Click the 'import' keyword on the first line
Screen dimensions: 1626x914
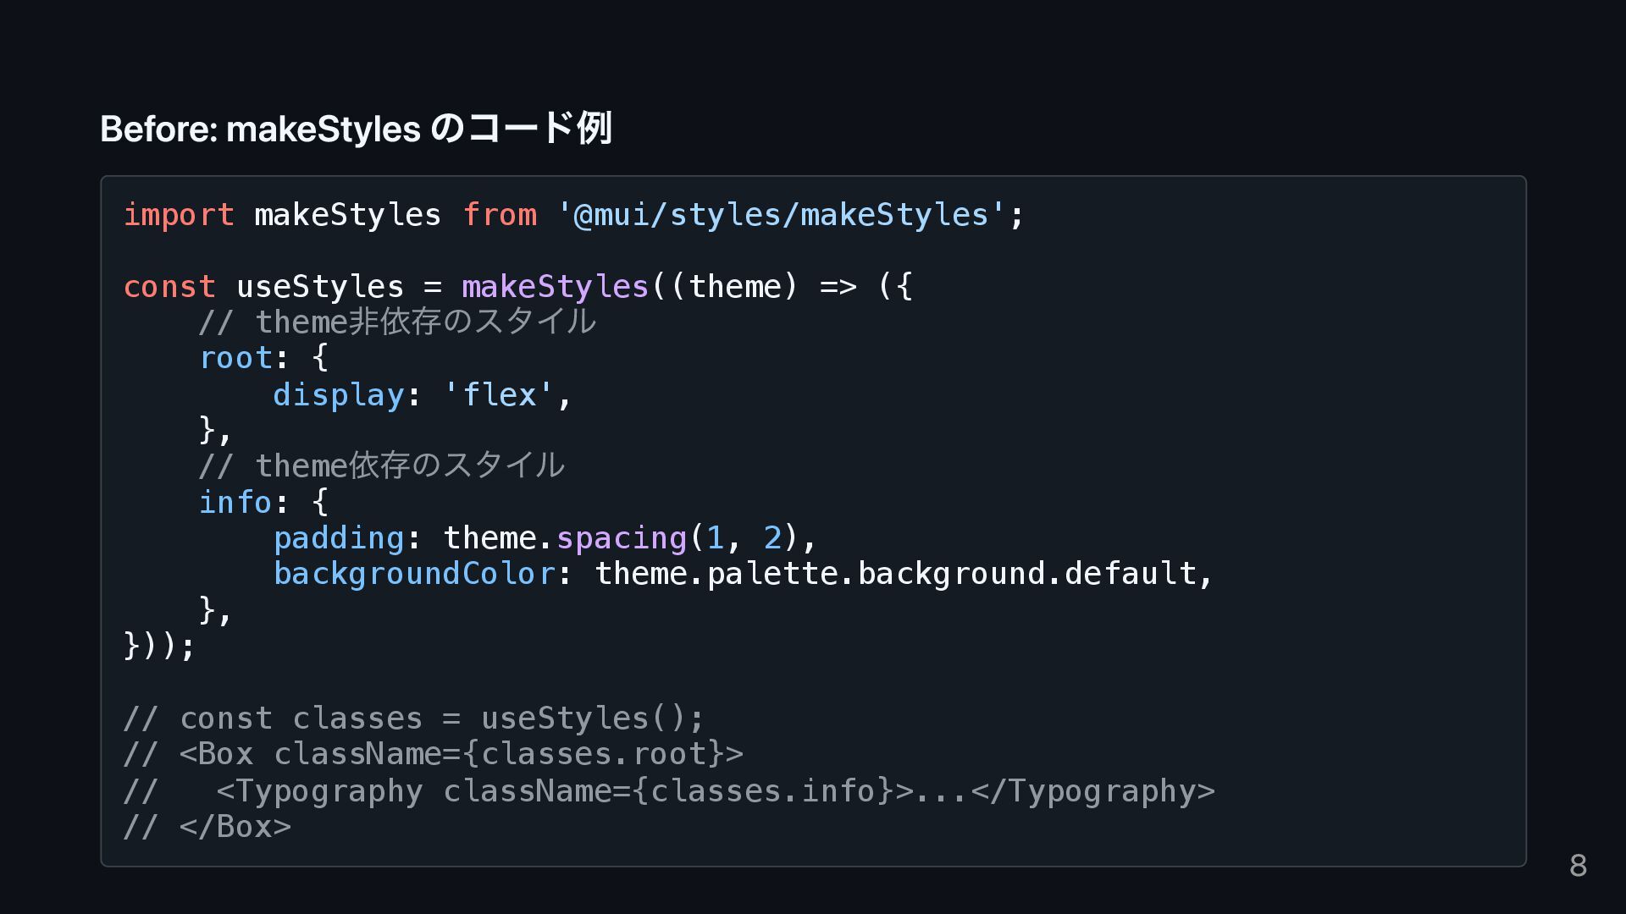[179, 215]
